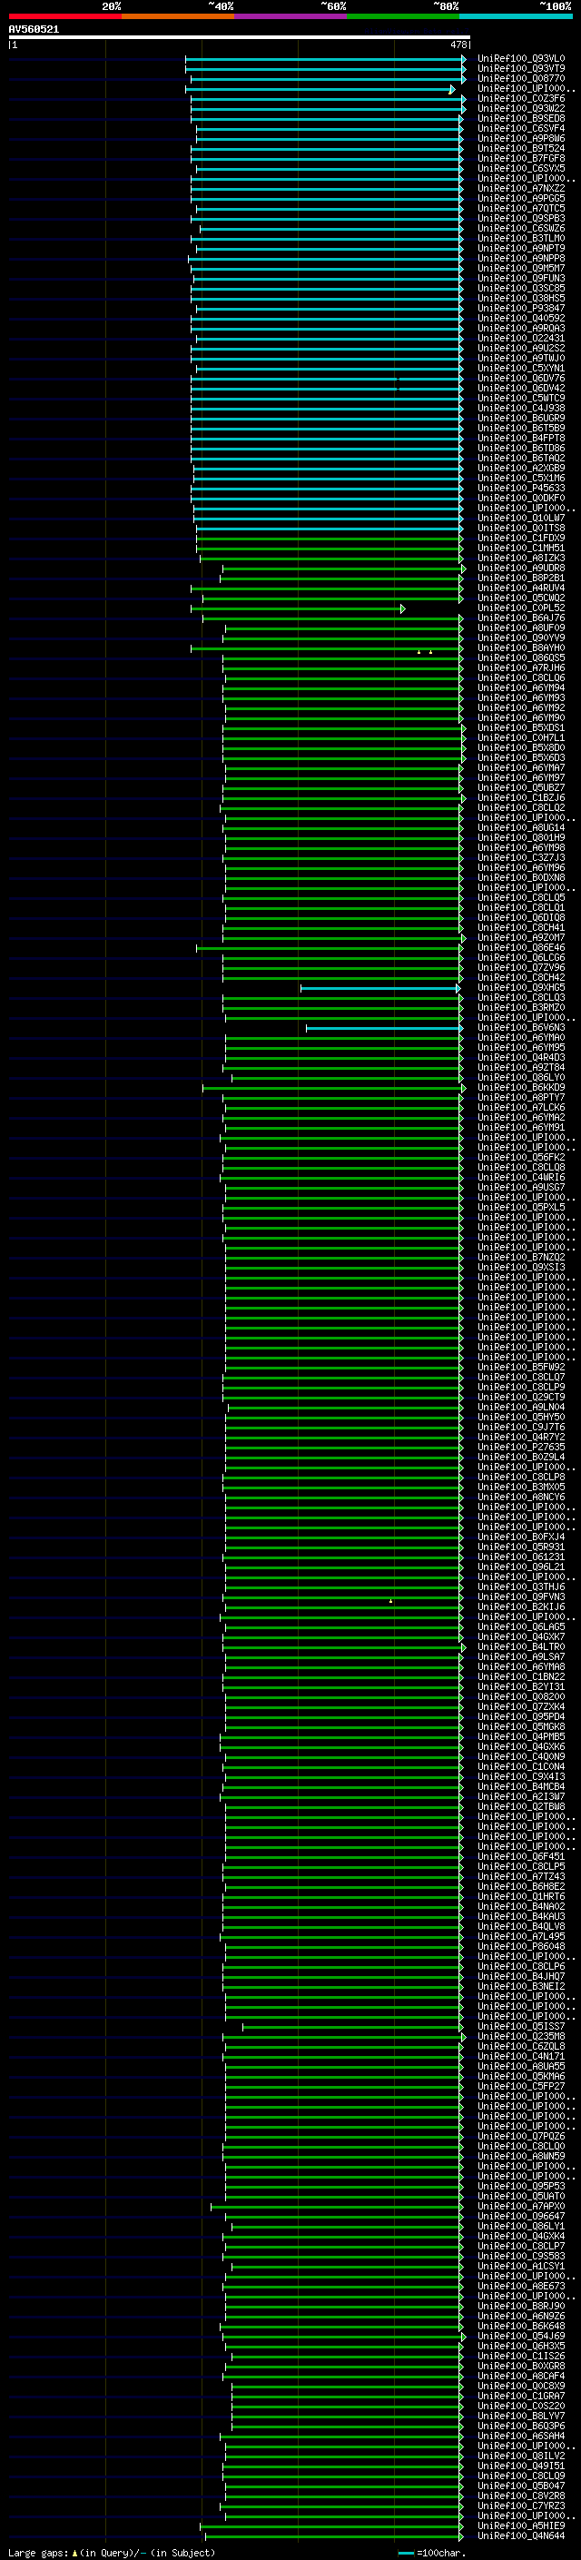Select hit label UniRef100_Q9SPB3

coord(521,219)
